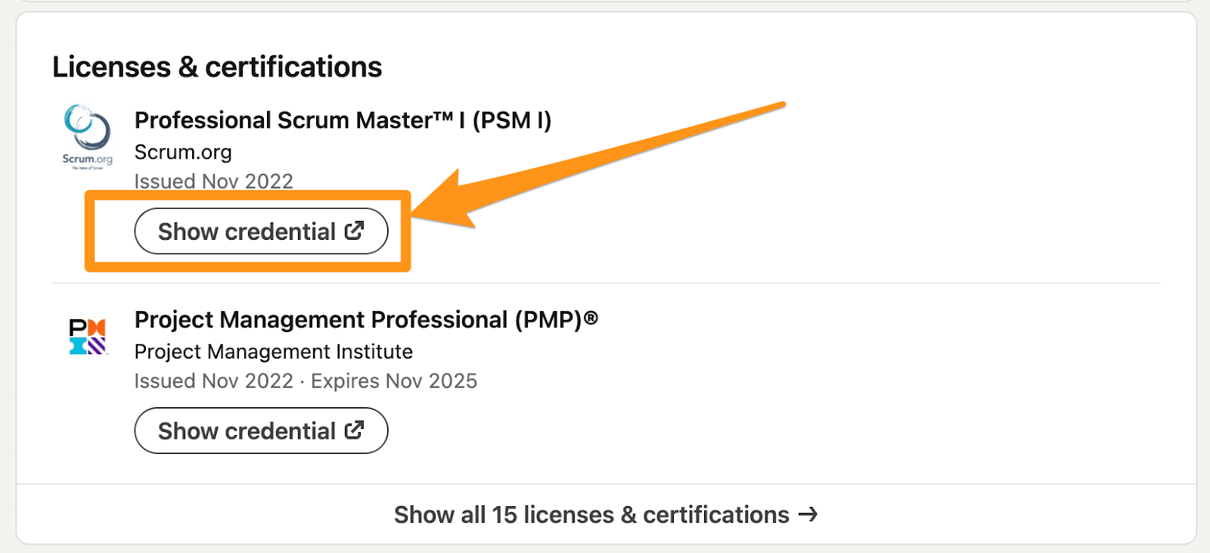Click the Licenses & certifications heading
This screenshot has width=1210, height=553.
click(217, 67)
